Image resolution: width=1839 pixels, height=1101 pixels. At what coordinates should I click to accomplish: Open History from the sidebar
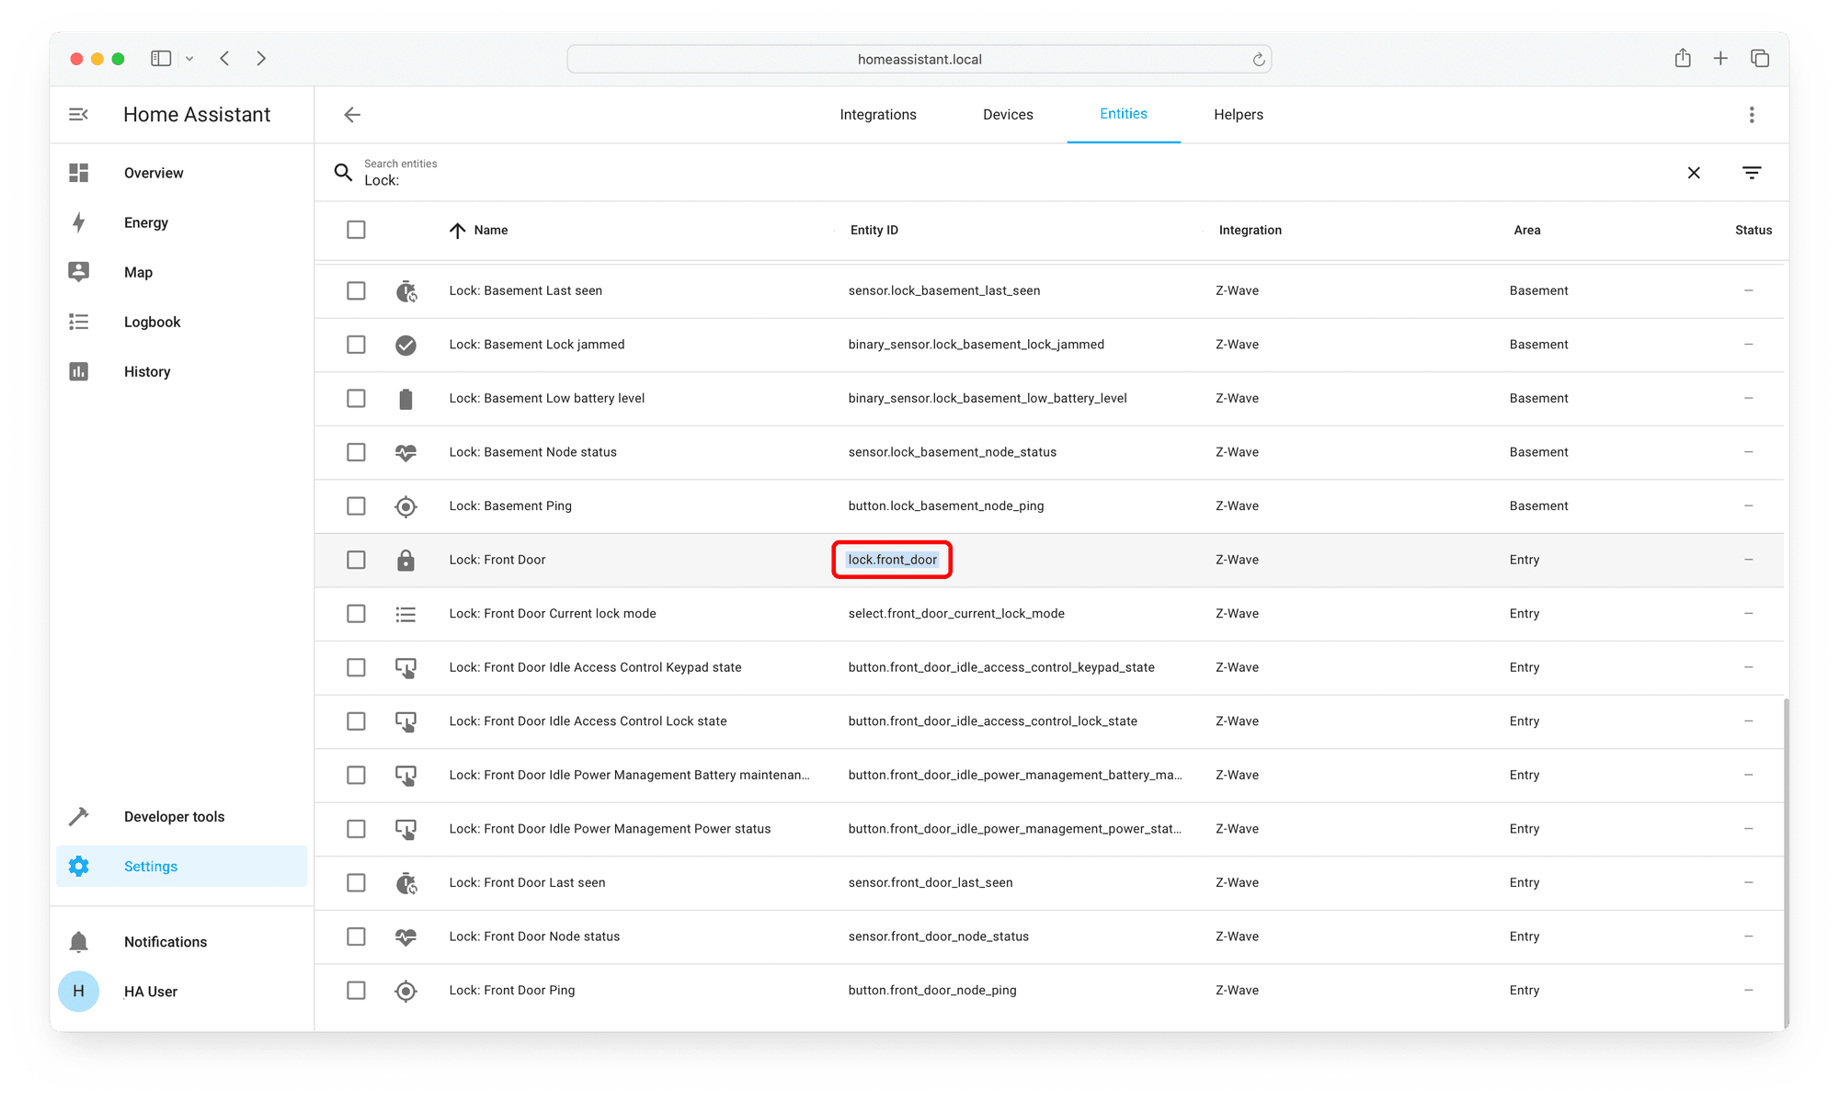coord(147,371)
